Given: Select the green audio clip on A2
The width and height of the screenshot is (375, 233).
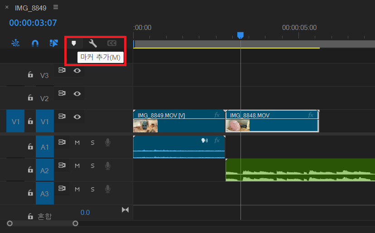Looking at the screenshot, I should (x=300, y=170).
